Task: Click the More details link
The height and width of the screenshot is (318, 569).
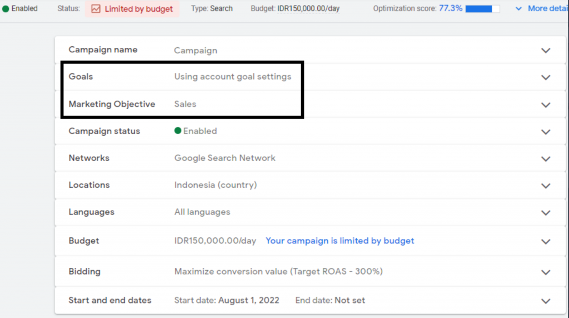Action: pyautogui.click(x=547, y=8)
